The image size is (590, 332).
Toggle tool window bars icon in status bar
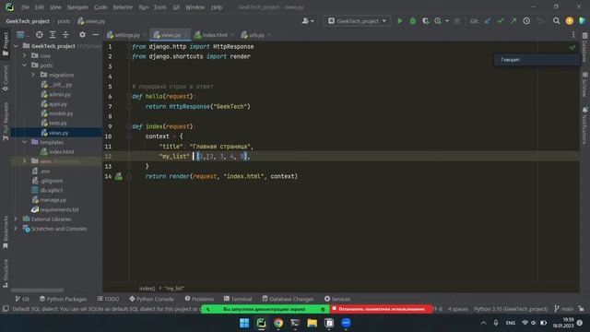pyautogui.click(x=6, y=309)
